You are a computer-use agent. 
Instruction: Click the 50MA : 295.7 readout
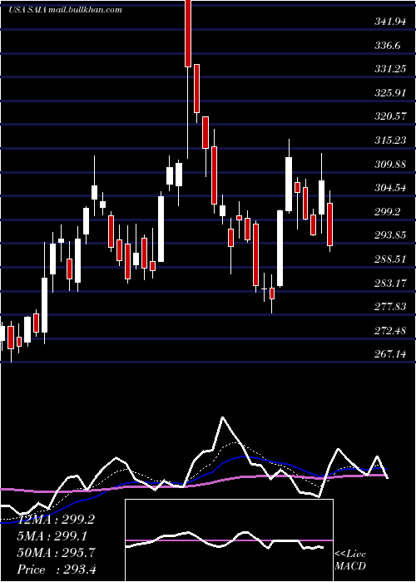pyautogui.click(x=56, y=553)
